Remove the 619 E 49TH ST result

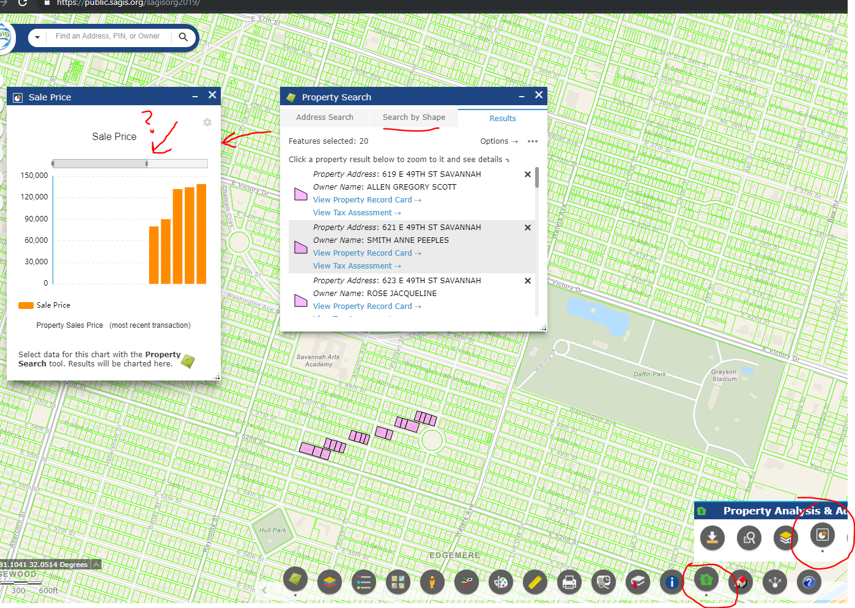pos(528,174)
